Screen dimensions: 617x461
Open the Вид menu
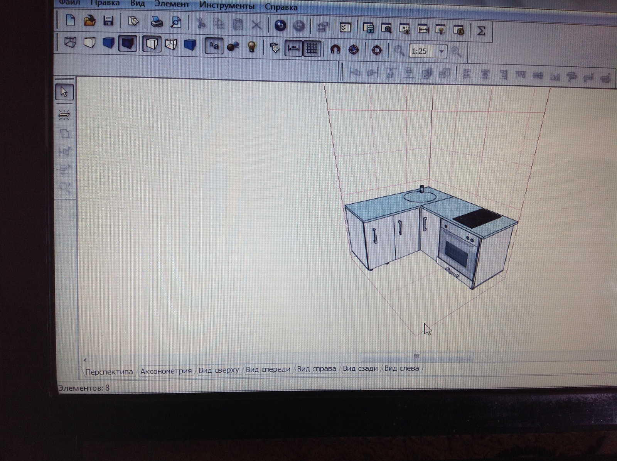click(137, 3)
